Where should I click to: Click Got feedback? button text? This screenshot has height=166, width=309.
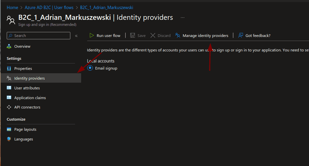[258, 36]
